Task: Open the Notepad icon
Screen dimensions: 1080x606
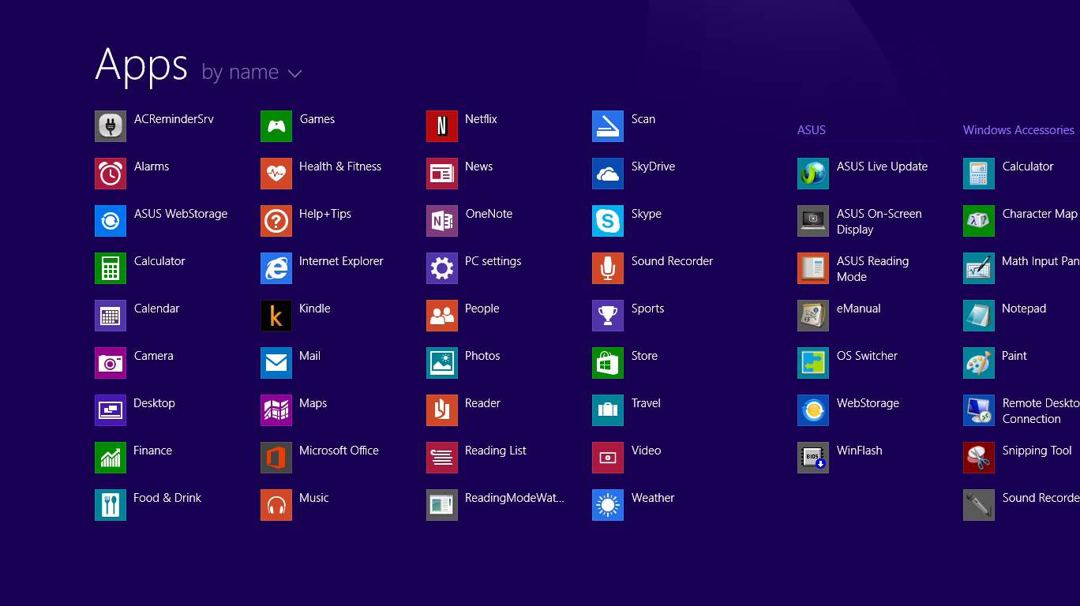Action: [x=979, y=316]
